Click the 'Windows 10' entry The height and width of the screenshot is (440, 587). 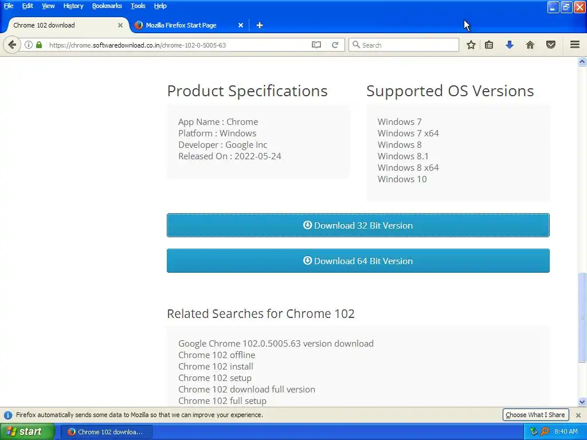click(x=402, y=179)
